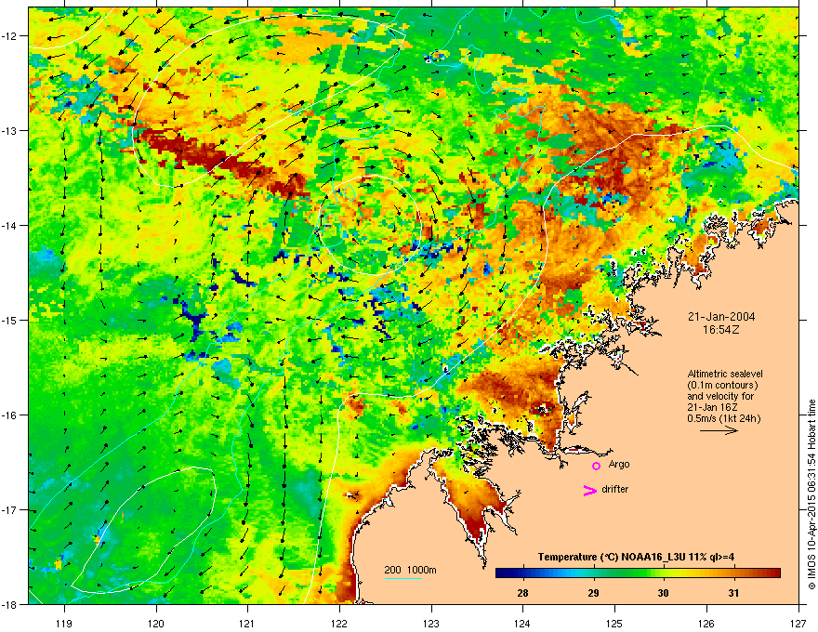Click the velocity scale reference arrow
Viewport: 818px width, 632px height.
click(x=719, y=430)
